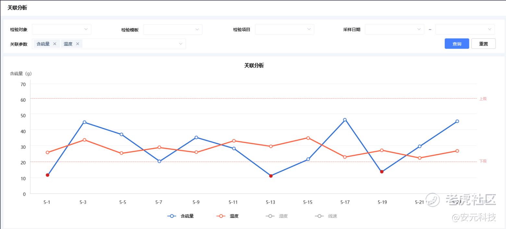Click the 关联分析 page header
Image resolution: width=506 pixels, height=229 pixels.
pos(17,8)
